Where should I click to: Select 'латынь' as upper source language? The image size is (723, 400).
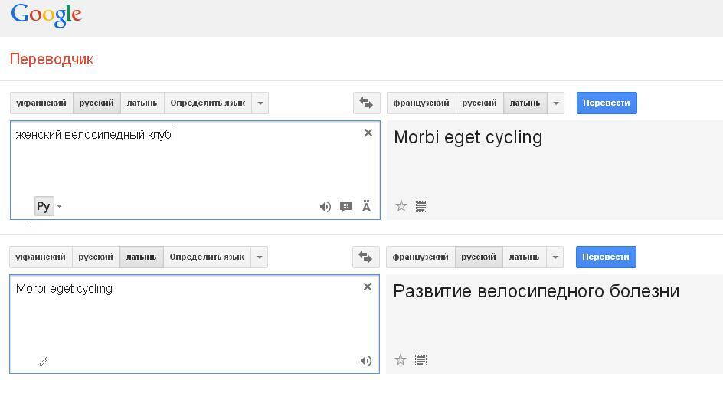tap(142, 103)
